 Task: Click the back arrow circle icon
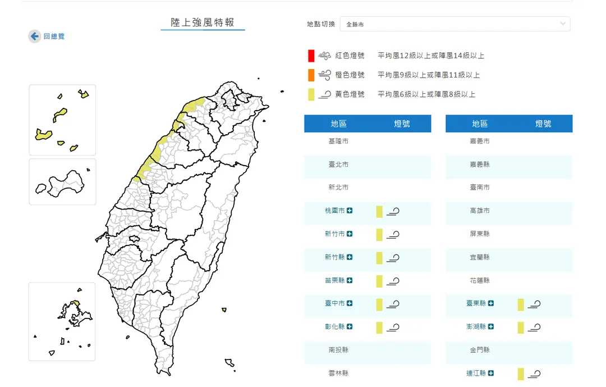(35, 37)
